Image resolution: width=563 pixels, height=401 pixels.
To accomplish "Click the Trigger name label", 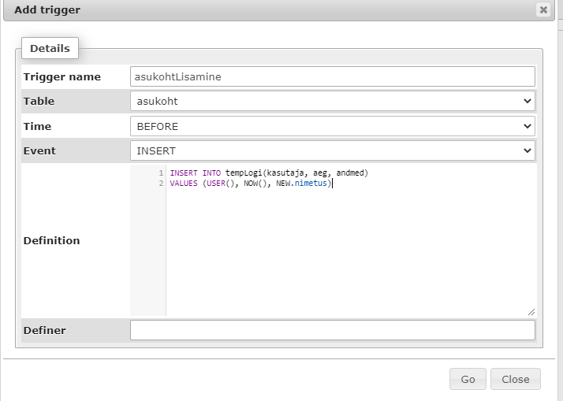I will point(62,76).
